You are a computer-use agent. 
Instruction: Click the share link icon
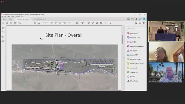[x=136, y=23]
